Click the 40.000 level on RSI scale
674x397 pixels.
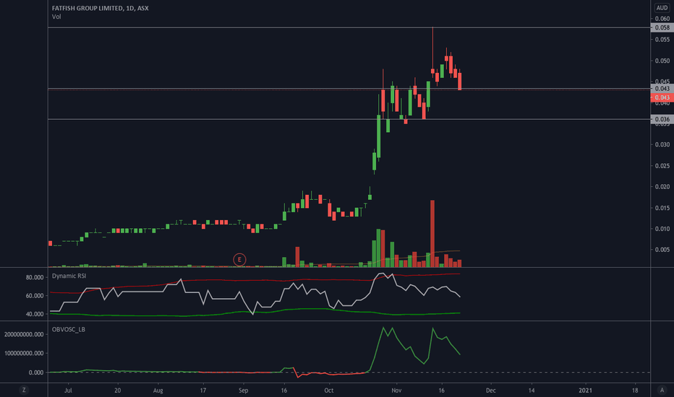(35, 314)
